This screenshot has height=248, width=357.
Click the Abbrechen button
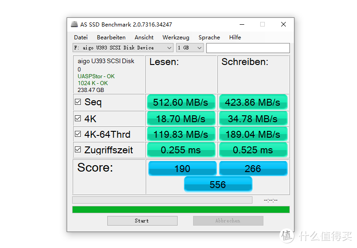(x=228, y=221)
